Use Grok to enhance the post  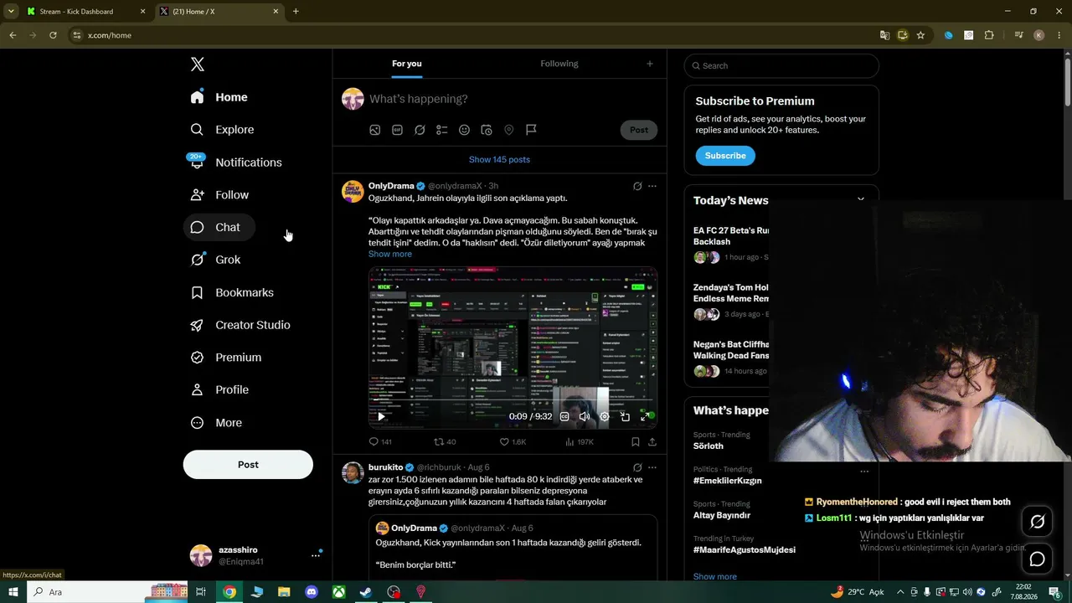(x=420, y=130)
